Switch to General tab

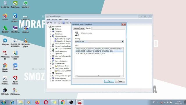click(x=76, y=29)
